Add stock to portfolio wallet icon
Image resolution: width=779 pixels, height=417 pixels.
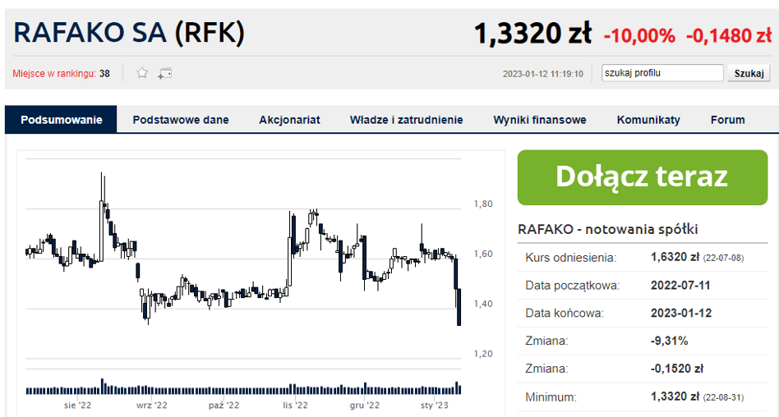[165, 74]
